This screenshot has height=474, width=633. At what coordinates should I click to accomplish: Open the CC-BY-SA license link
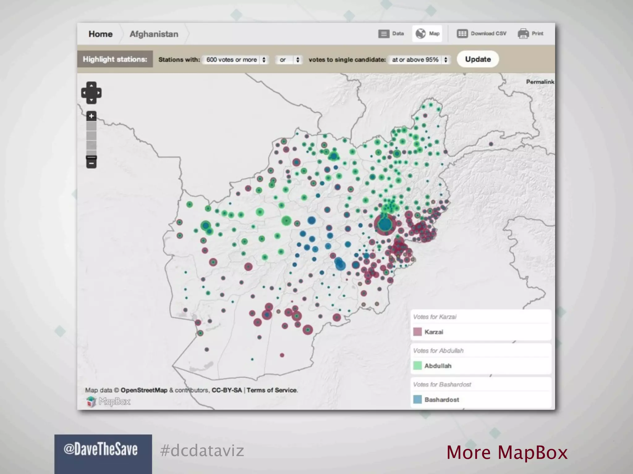pyautogui.click(x=227, y=390)
